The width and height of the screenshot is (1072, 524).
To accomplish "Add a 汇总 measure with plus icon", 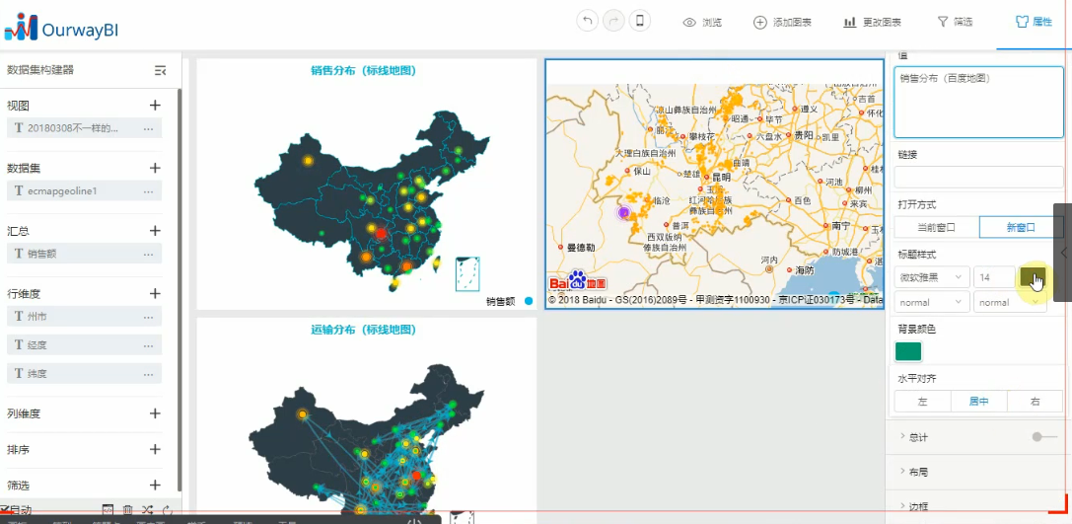I will click(x=155, y=231).
